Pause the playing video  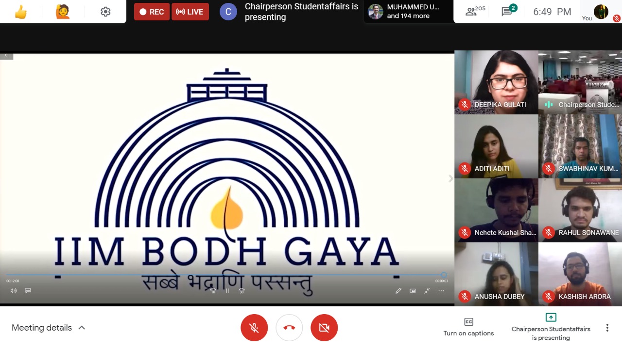coord(227,291)
